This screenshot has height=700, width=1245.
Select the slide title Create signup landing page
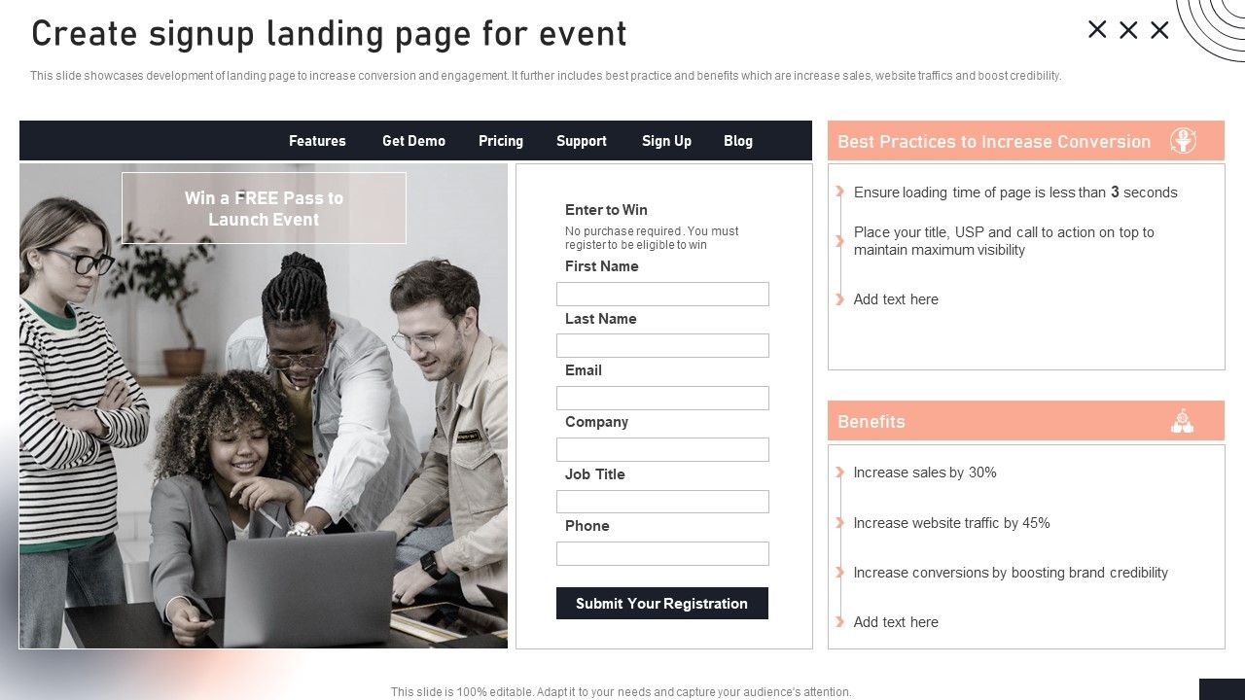329,34
